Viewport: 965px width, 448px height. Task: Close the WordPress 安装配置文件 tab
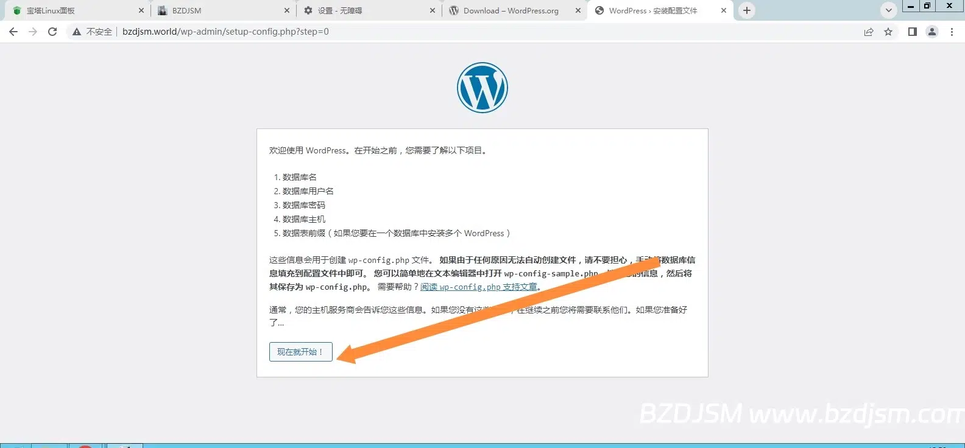724,10
